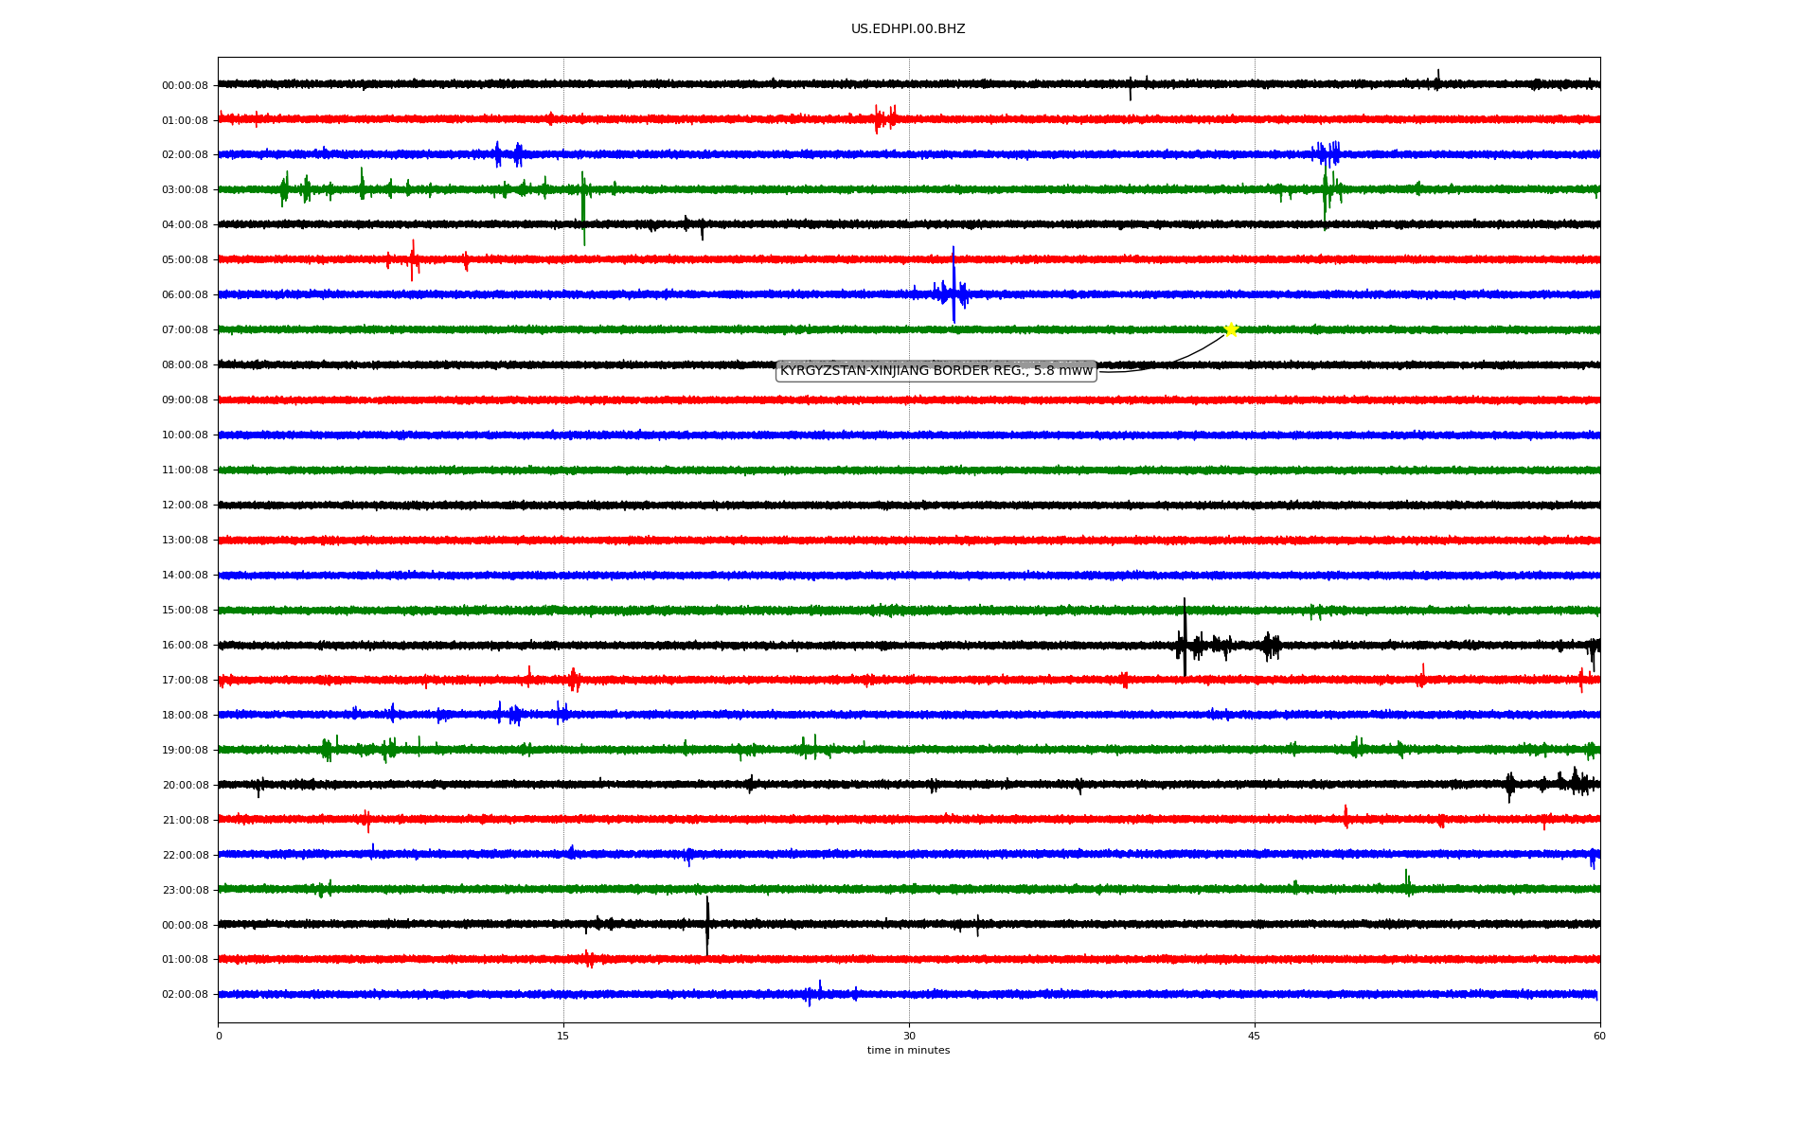Screen dimensions: 1818x1136
Task: Click the last 02:00:08 time label at bottom
Action: tap(185, 995)
